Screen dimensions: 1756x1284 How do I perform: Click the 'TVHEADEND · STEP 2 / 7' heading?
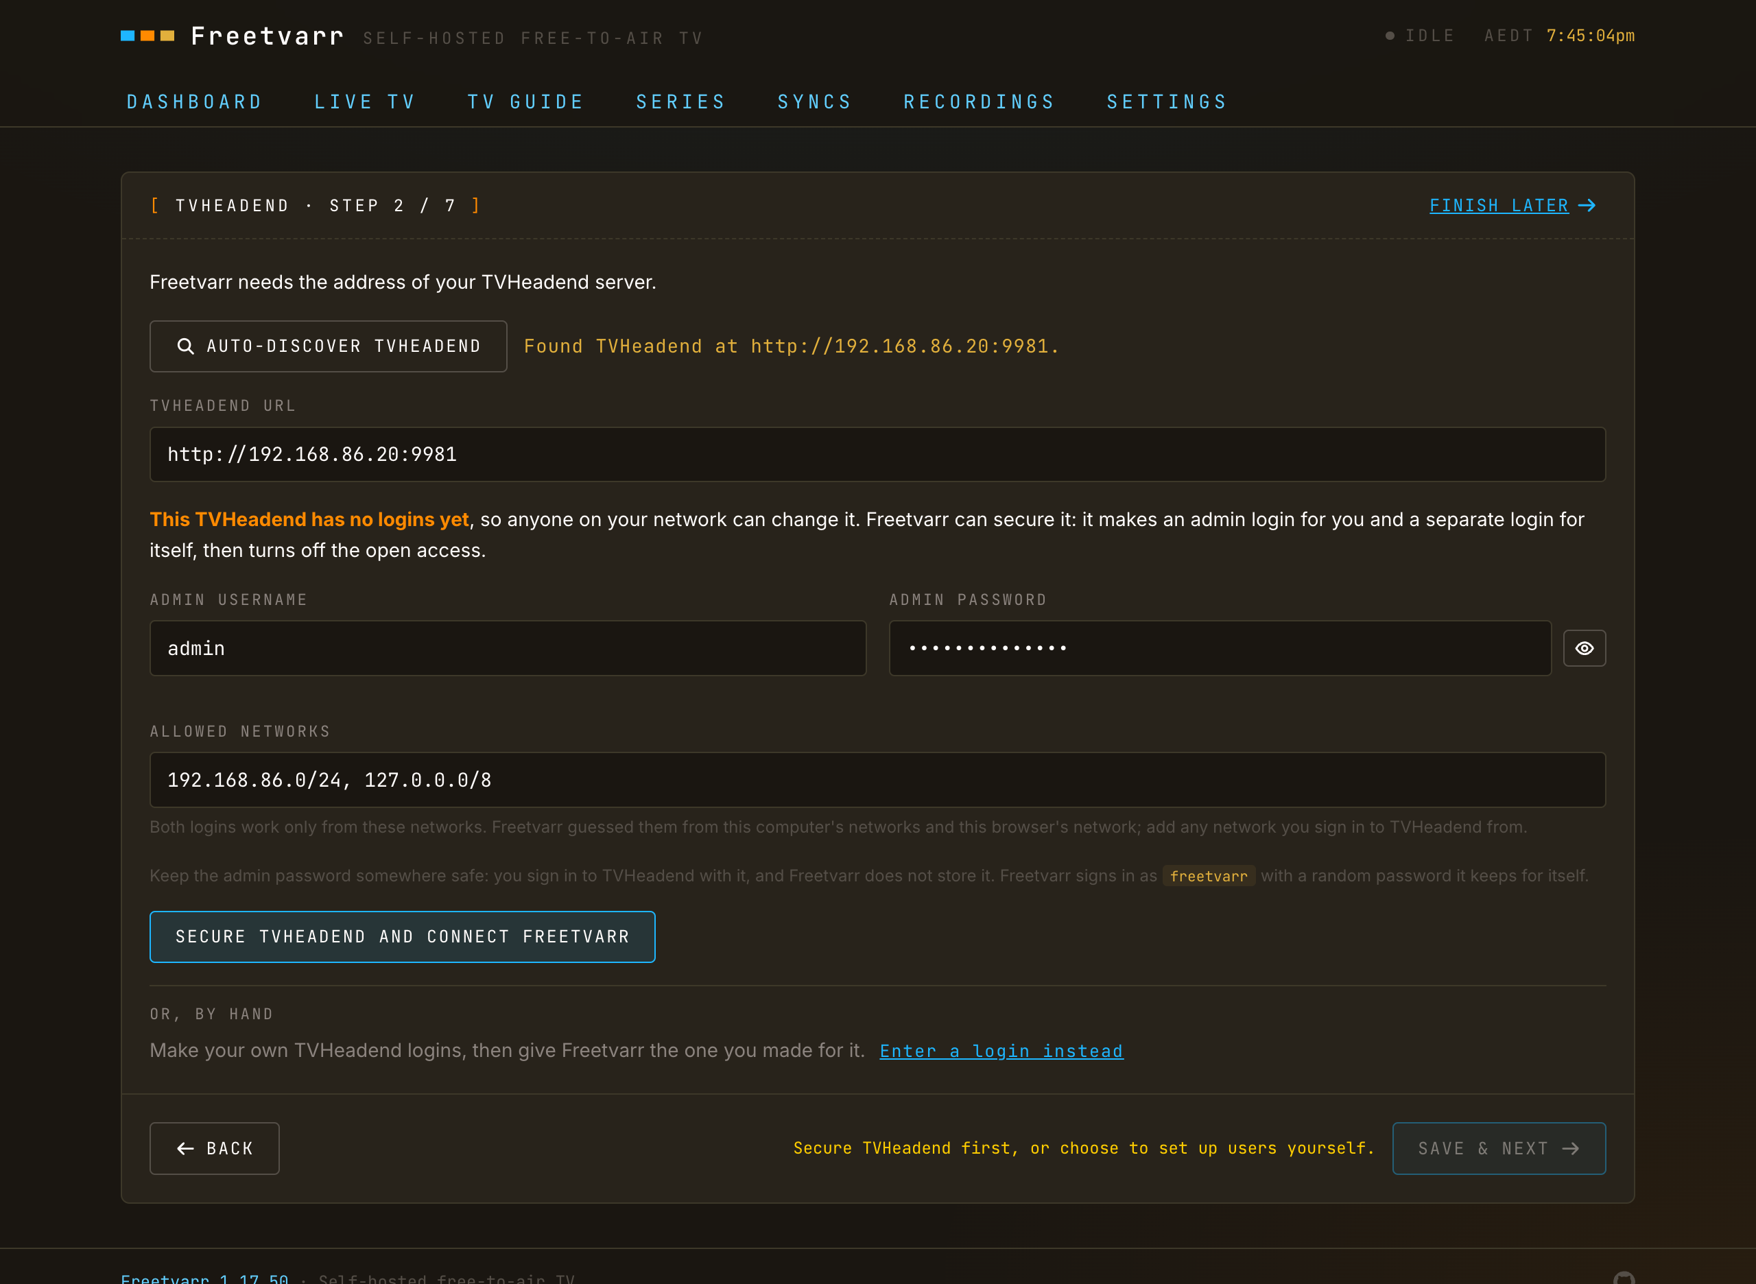click(x=315, y=205)
